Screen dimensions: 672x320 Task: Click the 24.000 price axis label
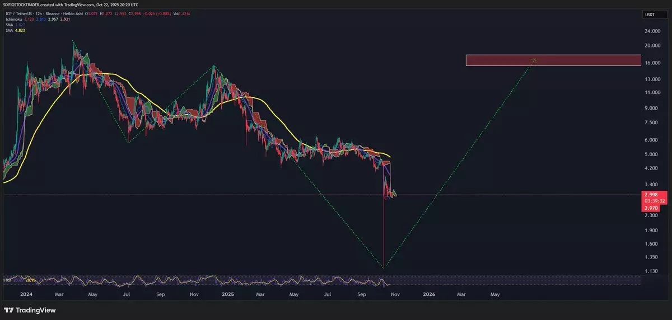coord(650,31)
